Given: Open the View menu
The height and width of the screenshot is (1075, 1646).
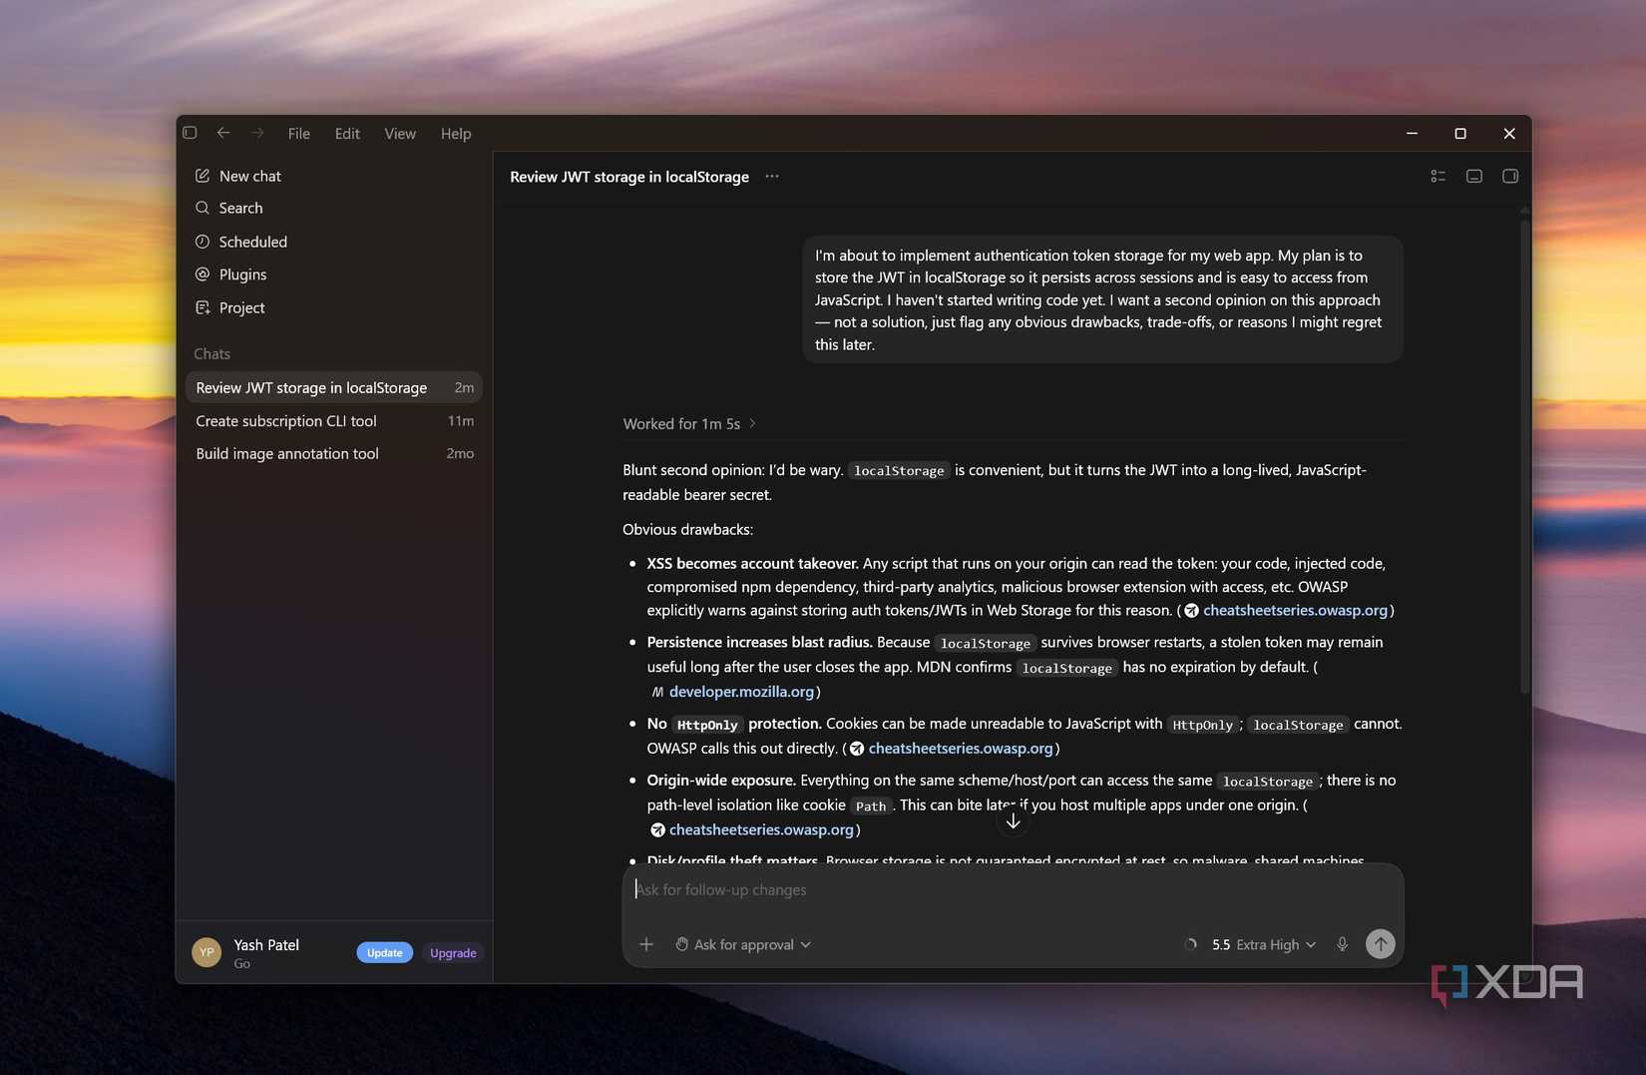Looking at the screenshot, I should tap(400, 134).
